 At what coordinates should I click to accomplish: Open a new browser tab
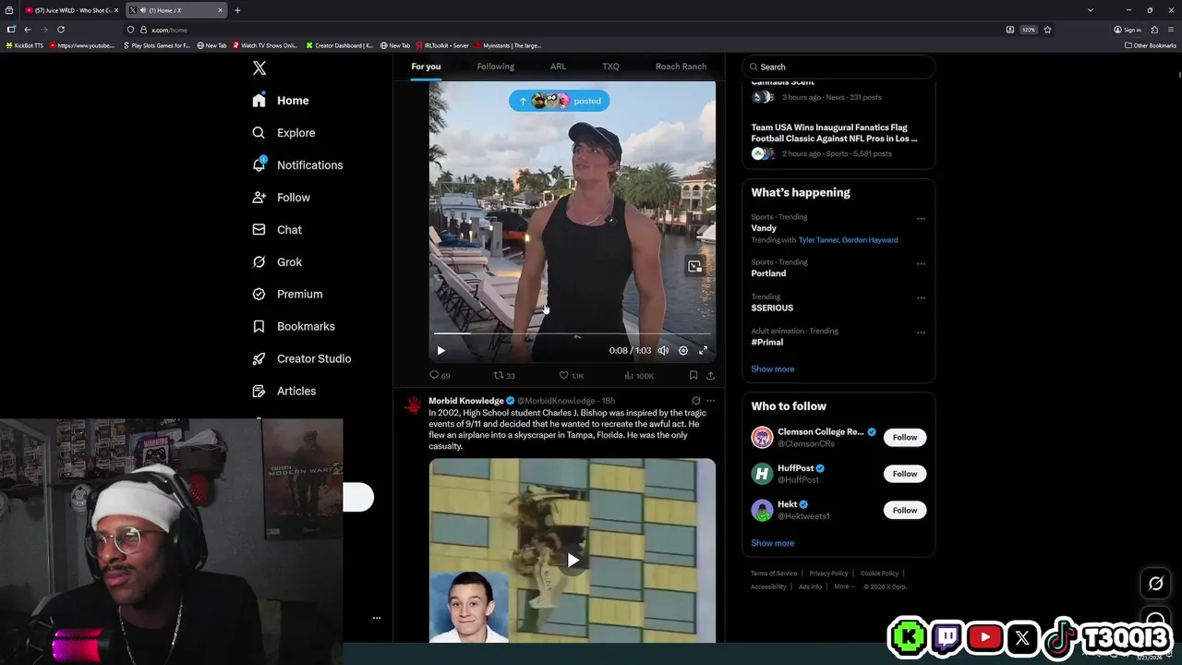pyautogui.click(x=237, y=10)
